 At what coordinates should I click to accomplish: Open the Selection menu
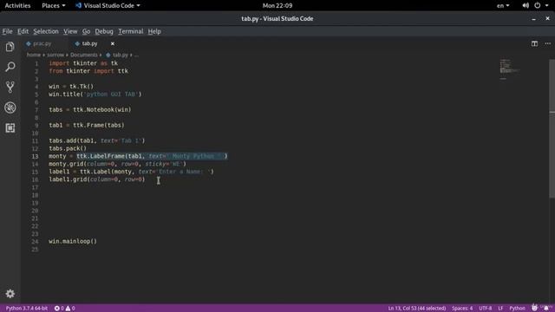(x=46, y=31)
